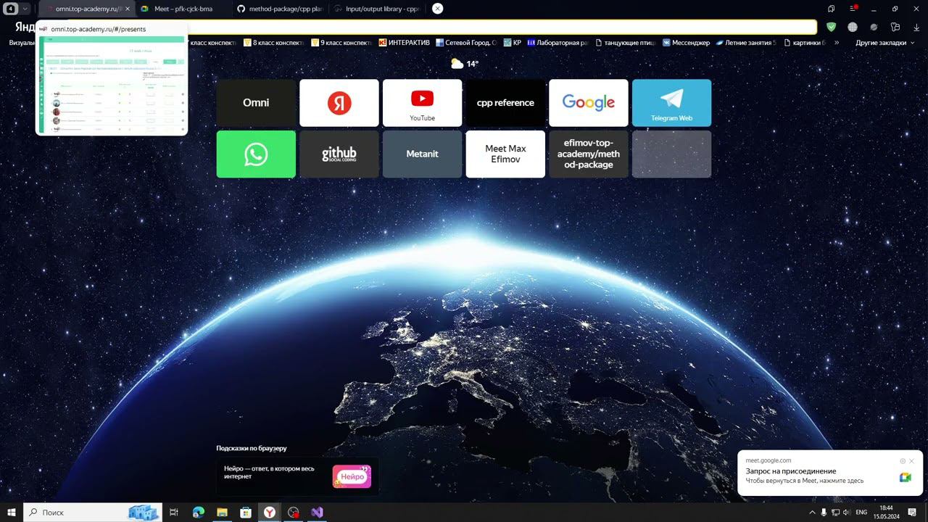
Task: Click the Windows taskbar search box
Action: (93, 513)
